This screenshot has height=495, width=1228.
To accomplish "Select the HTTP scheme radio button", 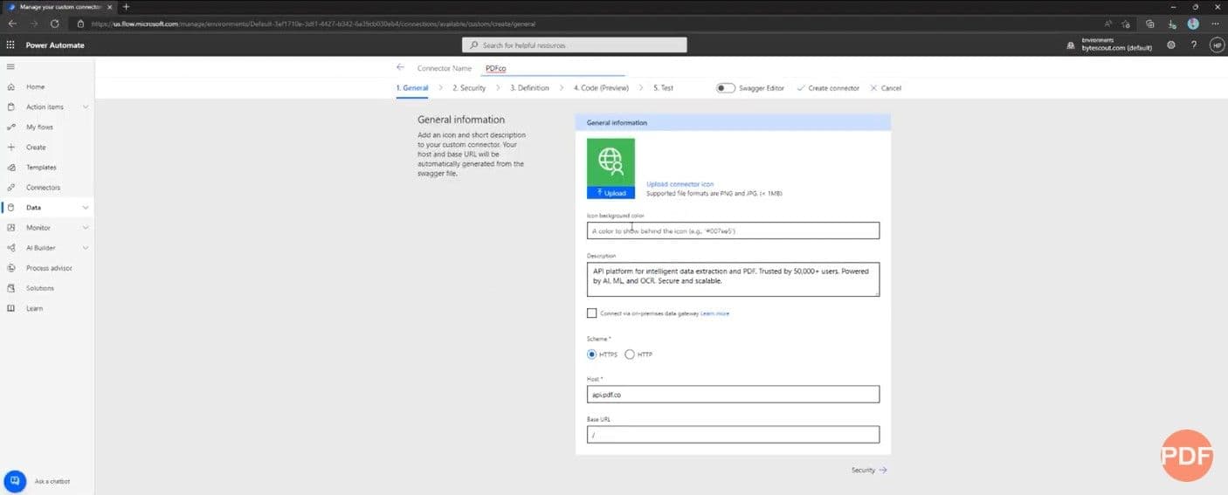I will coord(630,354).
